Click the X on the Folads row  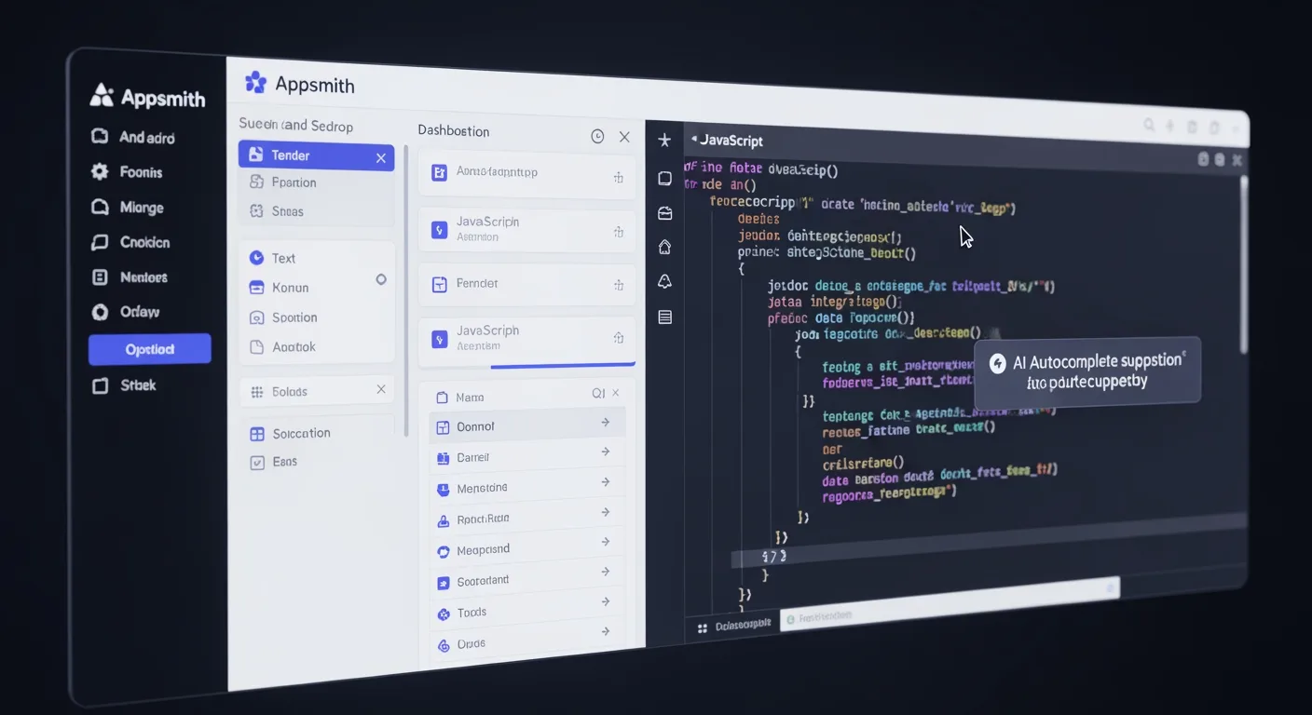pyautogui.click(x=380, y=389)
